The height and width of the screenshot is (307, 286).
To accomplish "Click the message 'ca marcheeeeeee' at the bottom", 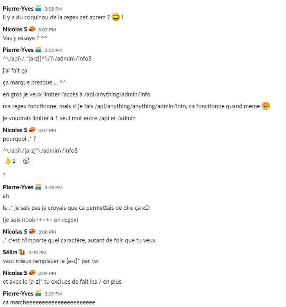I will click(49, 303).
